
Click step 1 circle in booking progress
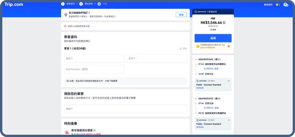click(63, 4)
